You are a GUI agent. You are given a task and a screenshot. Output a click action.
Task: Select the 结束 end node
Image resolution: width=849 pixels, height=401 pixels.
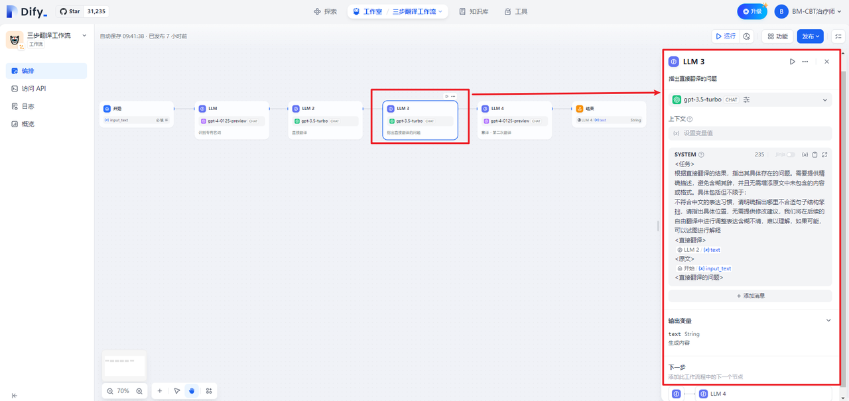(609, 114)
